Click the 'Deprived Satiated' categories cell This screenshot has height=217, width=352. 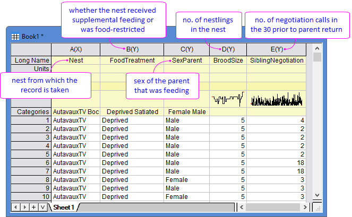132,112
